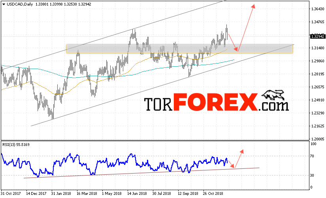Click the 1.36430 price scale label
Image resolution: width=326 pixels, height=198 pixels.
tap(317, 9)
